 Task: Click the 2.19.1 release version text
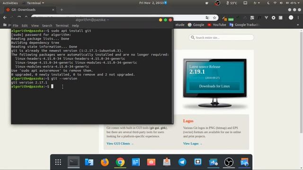coord(197,72)
